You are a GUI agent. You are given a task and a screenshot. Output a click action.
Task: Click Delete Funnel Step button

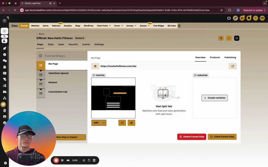click(192, 137)
